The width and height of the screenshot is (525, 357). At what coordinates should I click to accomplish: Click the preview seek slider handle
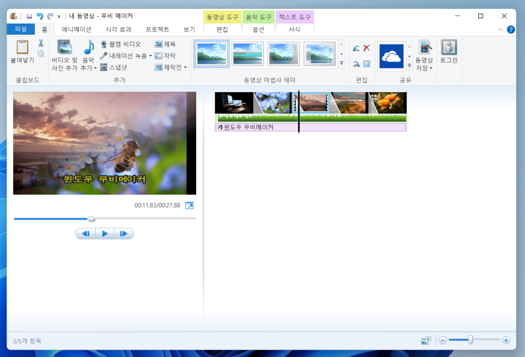[91, 219]
